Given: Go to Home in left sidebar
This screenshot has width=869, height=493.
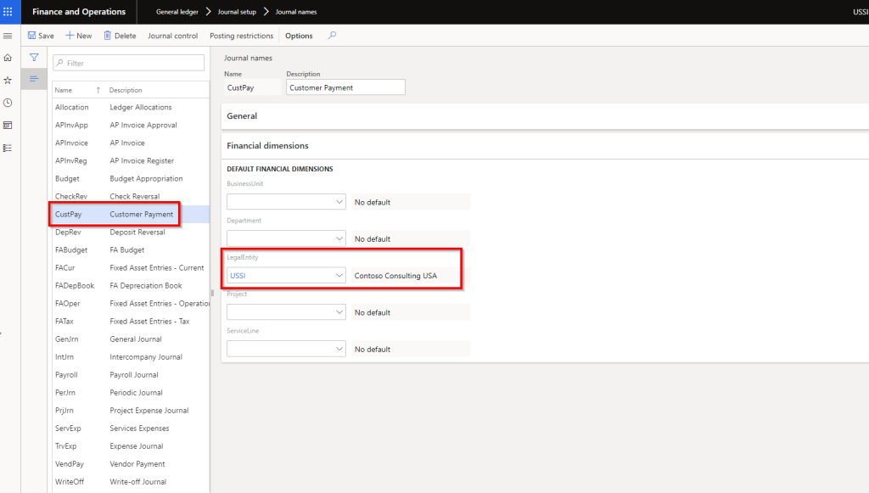Looking at the screenshot, I should click(x=8, y=58).
